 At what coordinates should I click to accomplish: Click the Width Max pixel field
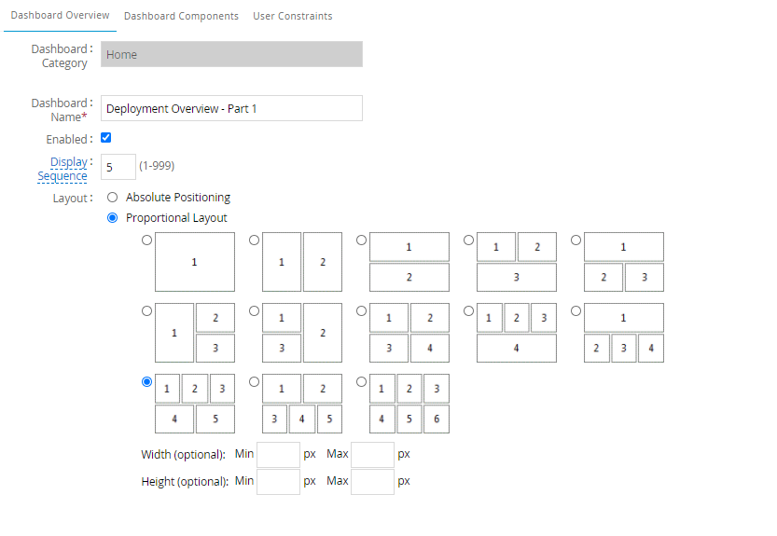click(x=372, y=455)
